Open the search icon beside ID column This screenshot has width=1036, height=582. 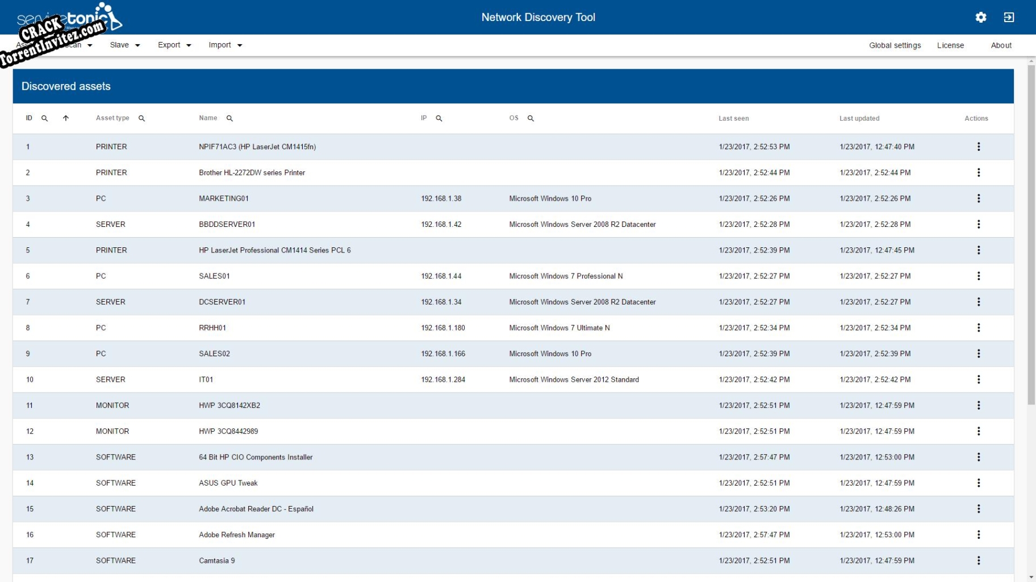[x=44, y=119]
